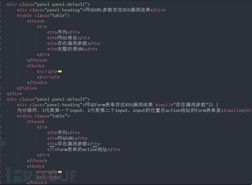Image resolution: width=252 pixels, height=185 pixels.
Task: Click the second opening tbody tag
Action: click(36, 166)
